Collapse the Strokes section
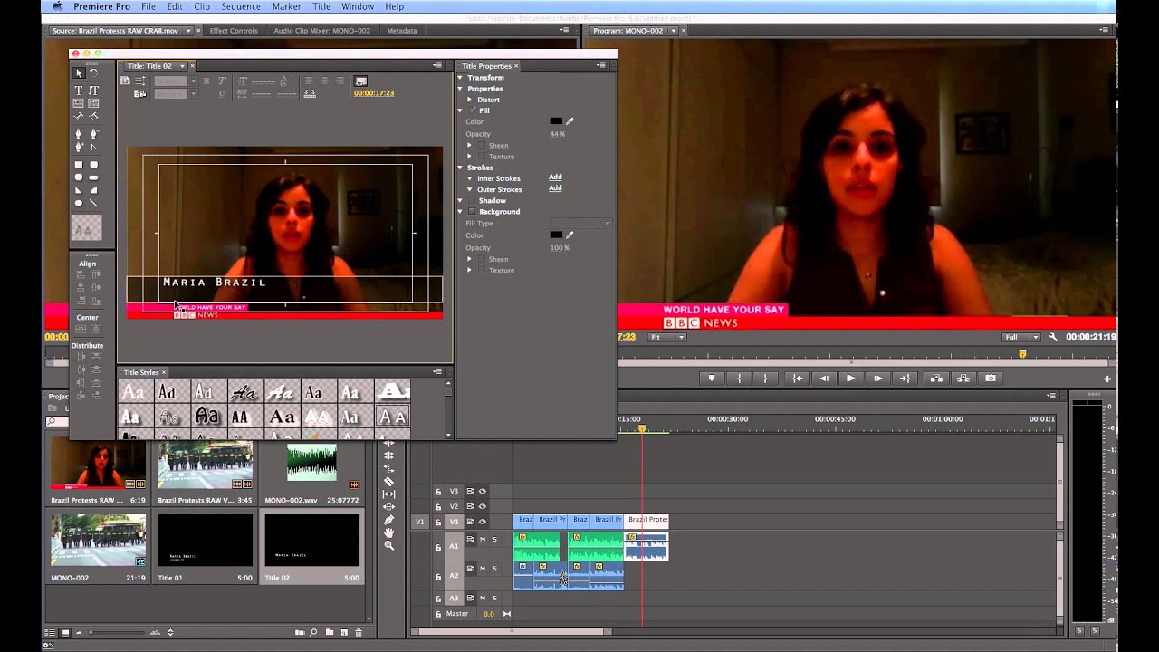Screen dimensions: 1159x652 tap(460, 168)
